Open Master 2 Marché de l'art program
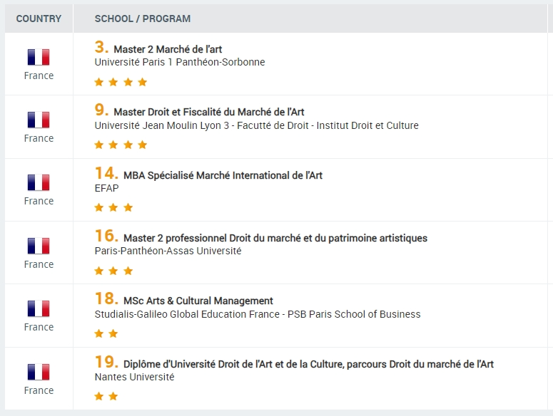The image size is (553, 416). tap(168, 49)
